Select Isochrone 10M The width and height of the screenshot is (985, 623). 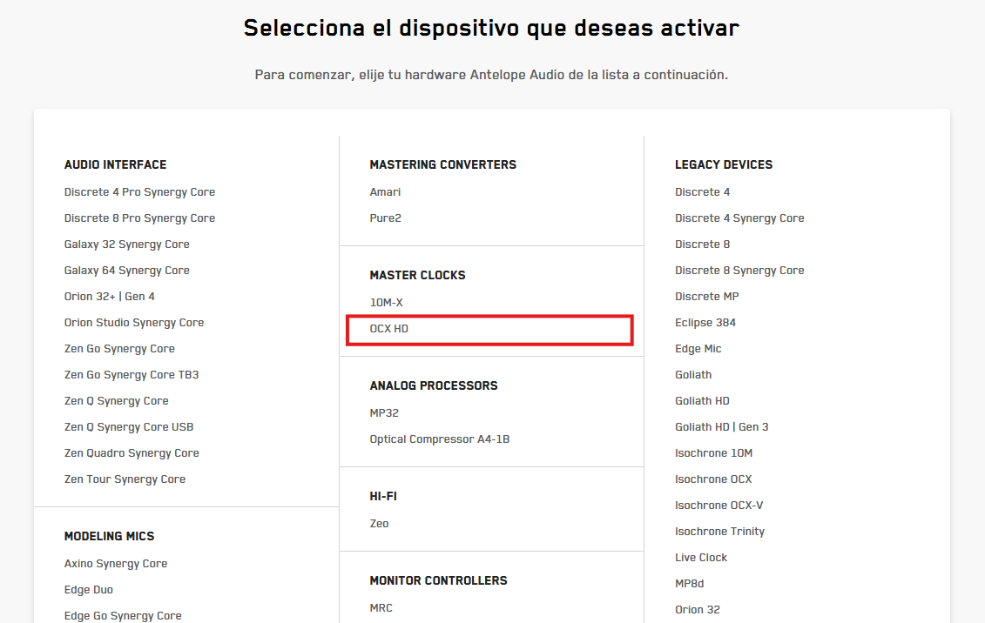(713, 453)
